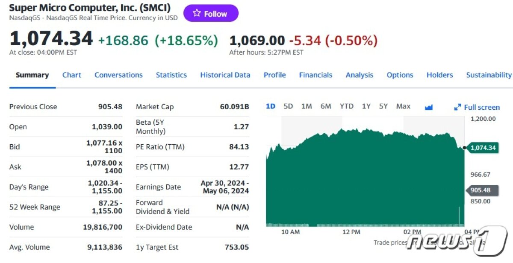Open the Options tab
The height and width of the screenshot is (263, 513).
(x=400, y=75)
